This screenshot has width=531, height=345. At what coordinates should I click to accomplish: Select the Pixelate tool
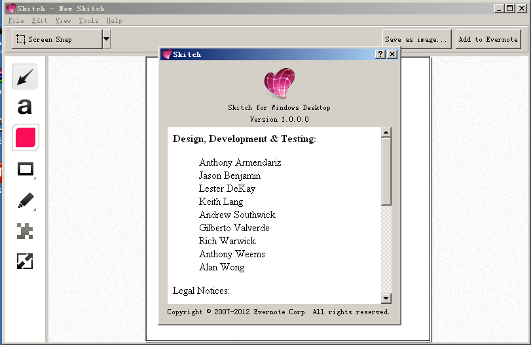(25, 231)
